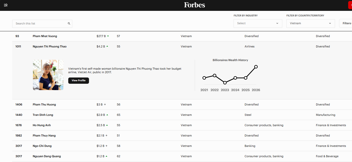Viewport: 352px width, 162px height.
Task: Expand the Ho Hung Anh row
Action: [x=182, y=125]
